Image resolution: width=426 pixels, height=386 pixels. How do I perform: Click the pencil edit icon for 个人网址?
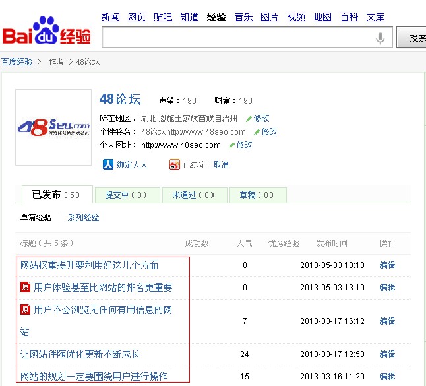tap(231, 145)
